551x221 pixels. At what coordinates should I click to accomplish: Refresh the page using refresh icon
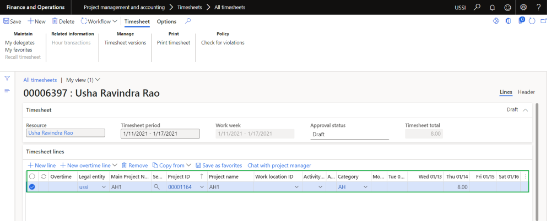(x=532, y=21)
